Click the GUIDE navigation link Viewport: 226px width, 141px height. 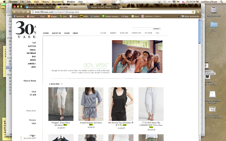(67, 33)
